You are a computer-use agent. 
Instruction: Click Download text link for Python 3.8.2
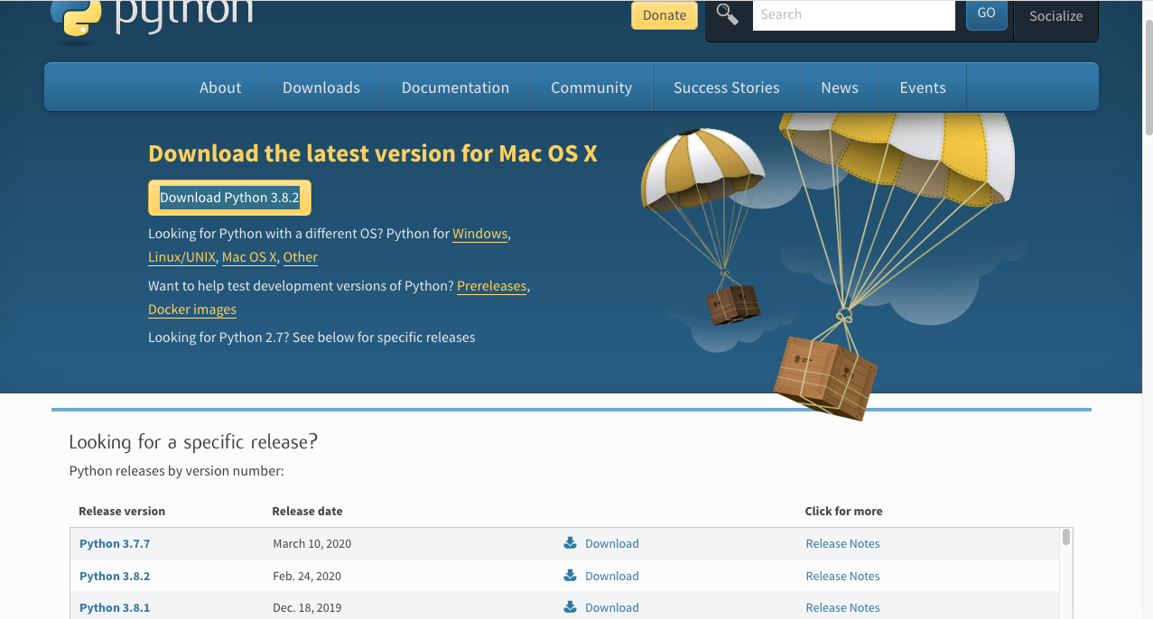[x=612, y=576]
